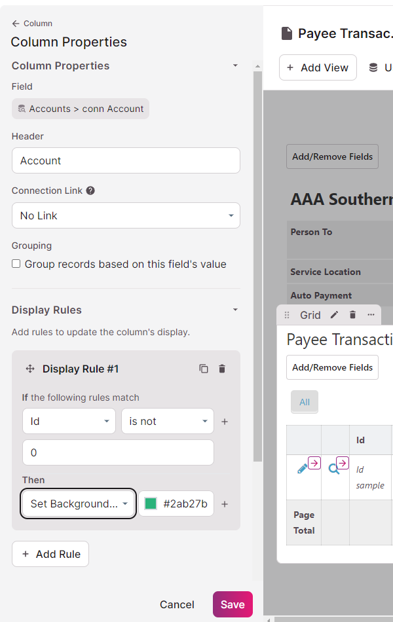Add another condition with plus icon
Viewport: 393px width, 622px height.
(x=225, y=422)
